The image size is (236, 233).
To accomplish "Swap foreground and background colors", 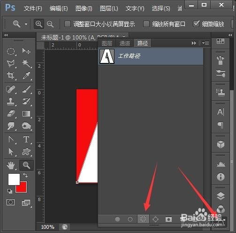I will point(25,175).
